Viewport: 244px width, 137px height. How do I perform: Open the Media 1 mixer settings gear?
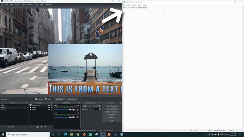pos(77,110)
